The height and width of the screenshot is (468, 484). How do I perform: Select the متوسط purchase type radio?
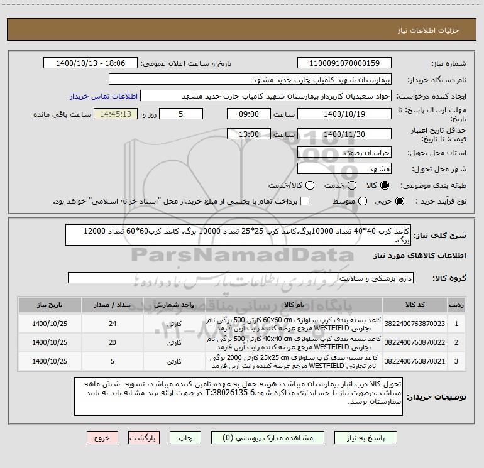pos(363,202)
